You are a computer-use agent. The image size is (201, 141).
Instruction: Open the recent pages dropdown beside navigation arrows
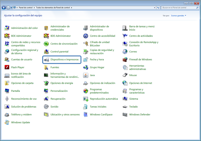pyautogui.click(x=11, y=8)
